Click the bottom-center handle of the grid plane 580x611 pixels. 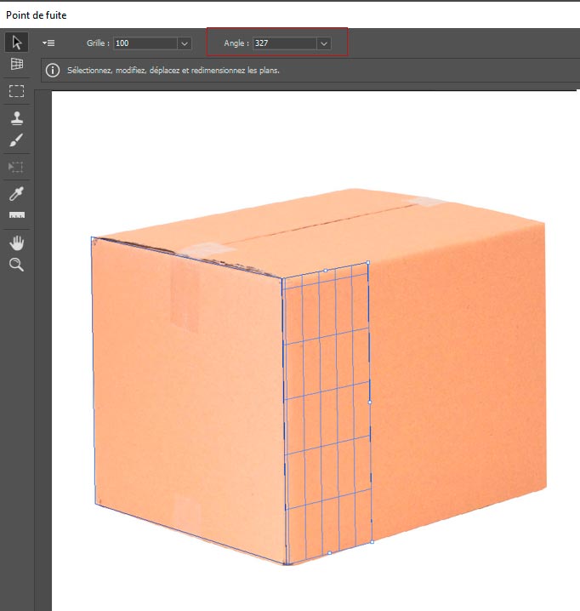[x=329, y=553]
